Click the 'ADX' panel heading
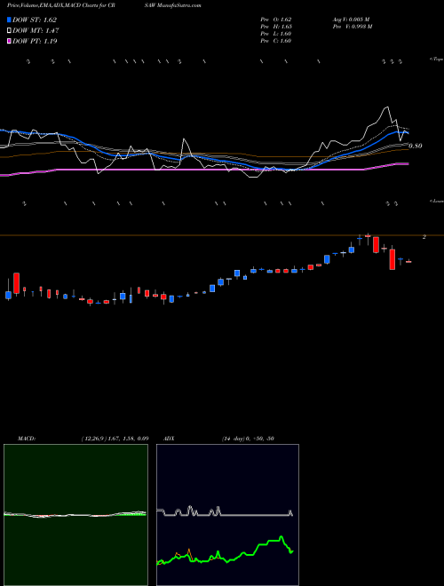The height and width of the screenshot is (586, 444). 169,439
